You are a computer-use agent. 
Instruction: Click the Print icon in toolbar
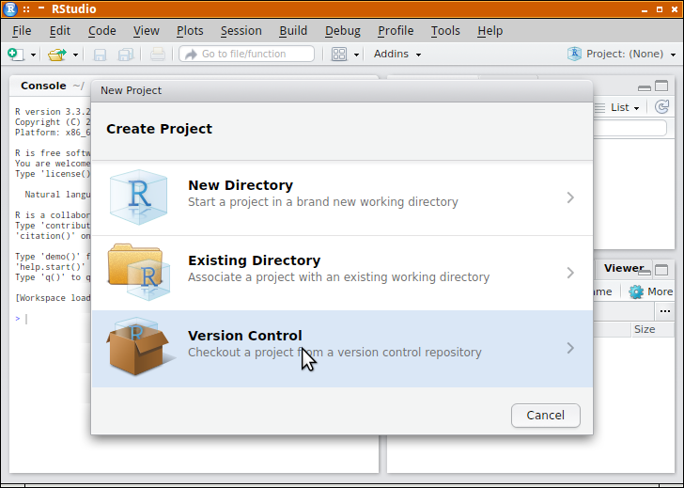(x=158, y=55)
